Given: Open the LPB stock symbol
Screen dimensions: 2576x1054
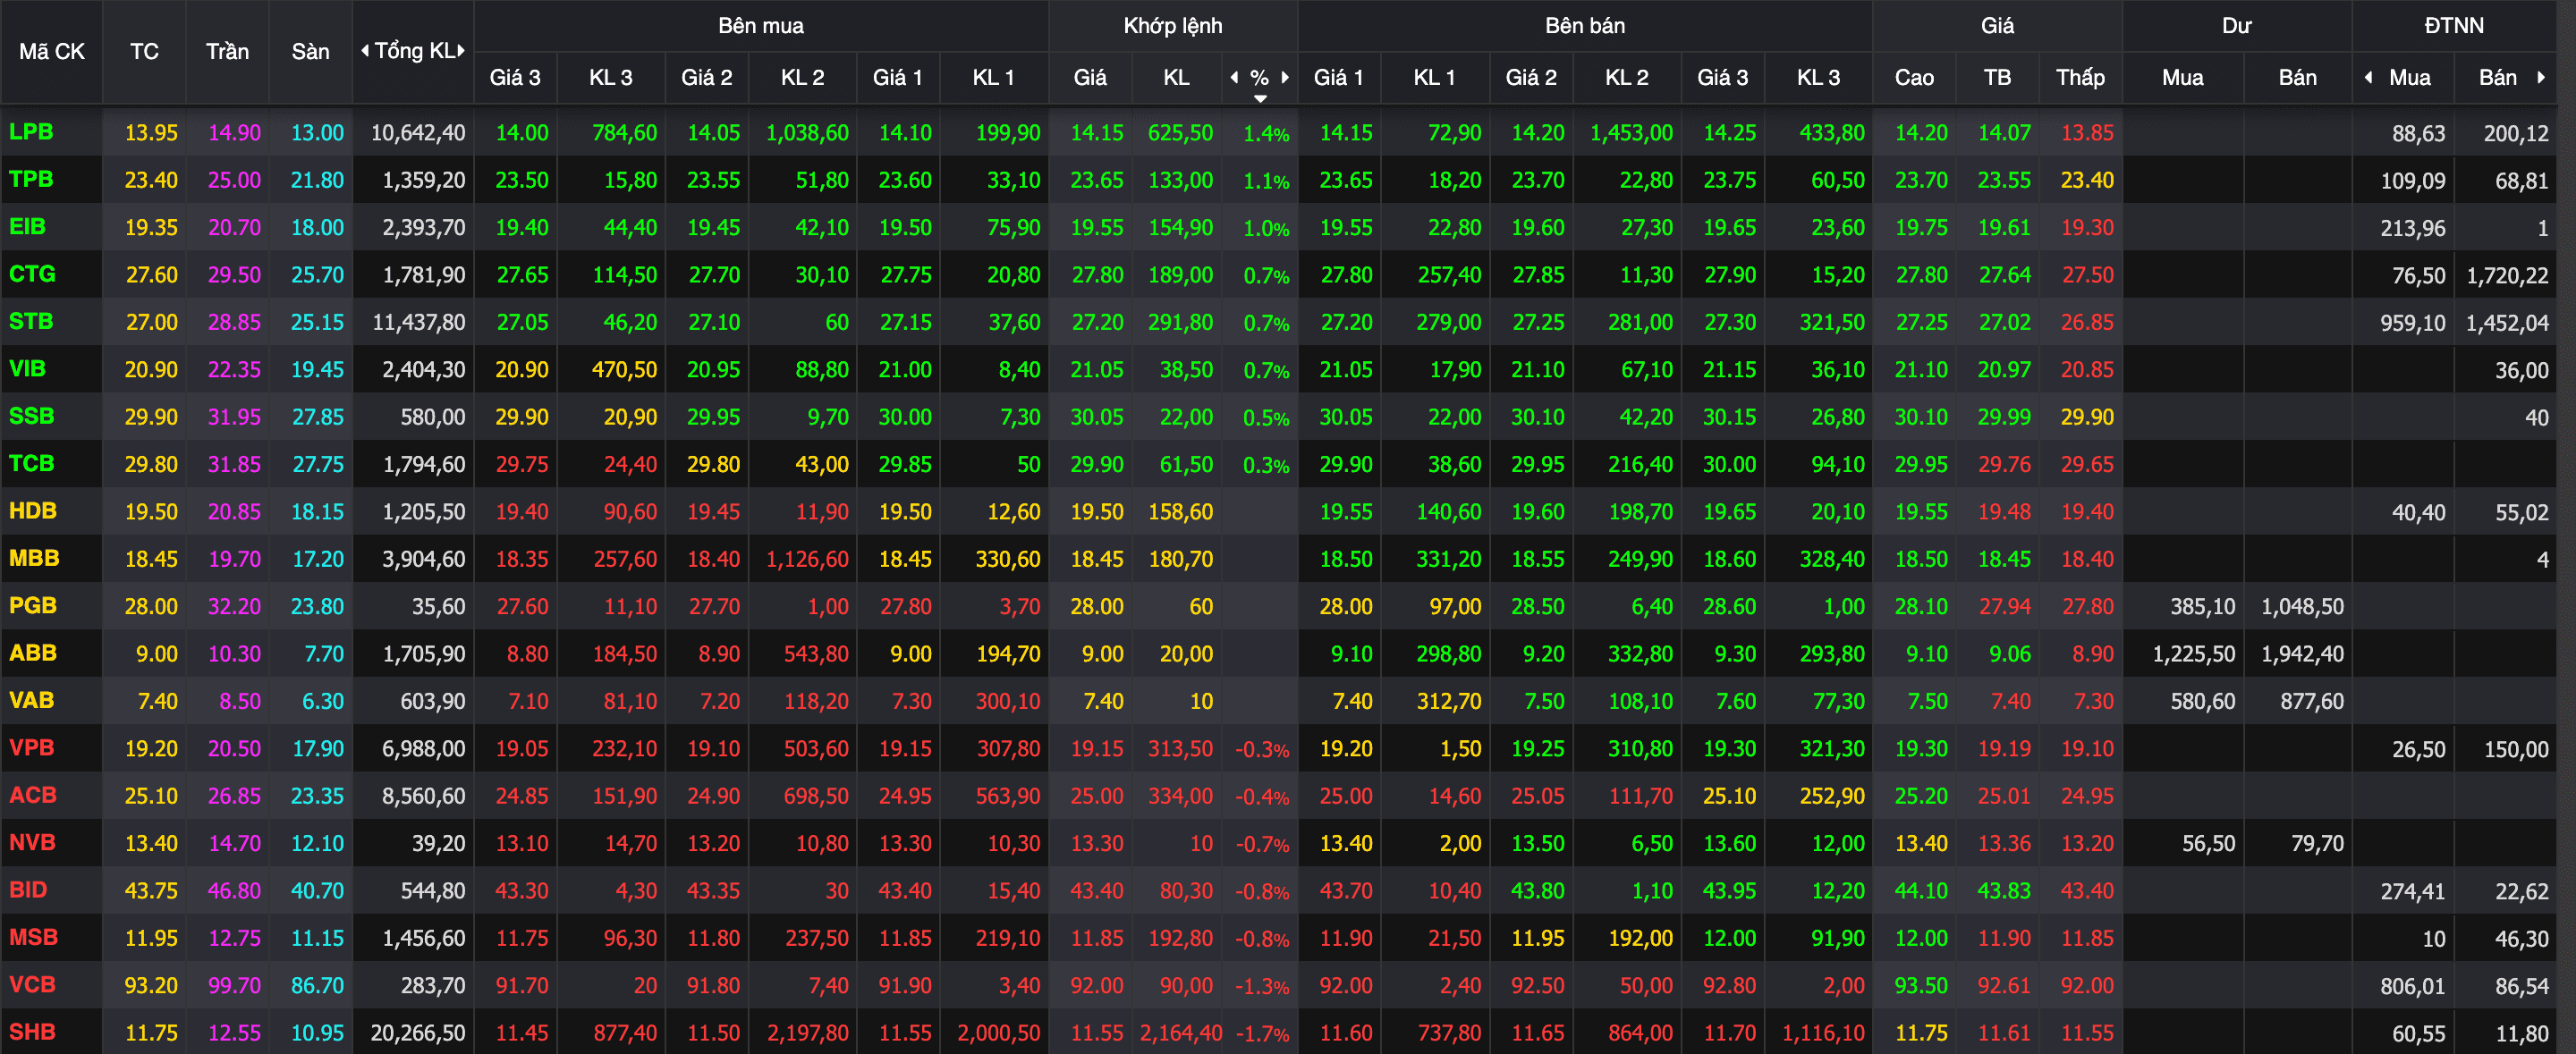Looking at the screenshot, I should pyautogui.click(x=31, y=131).
